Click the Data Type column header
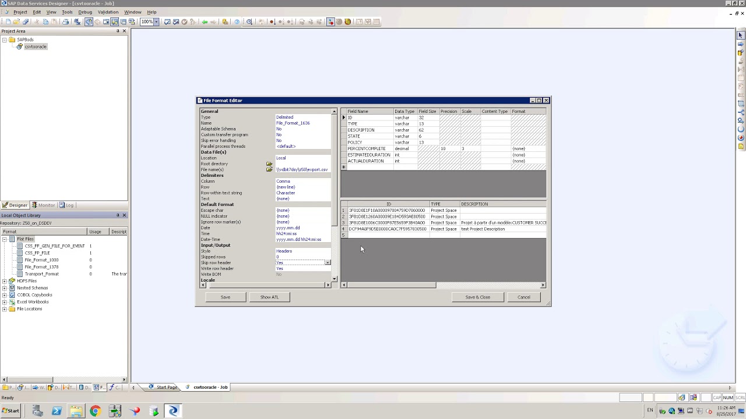The image size is (746, 419). point(405,111)
